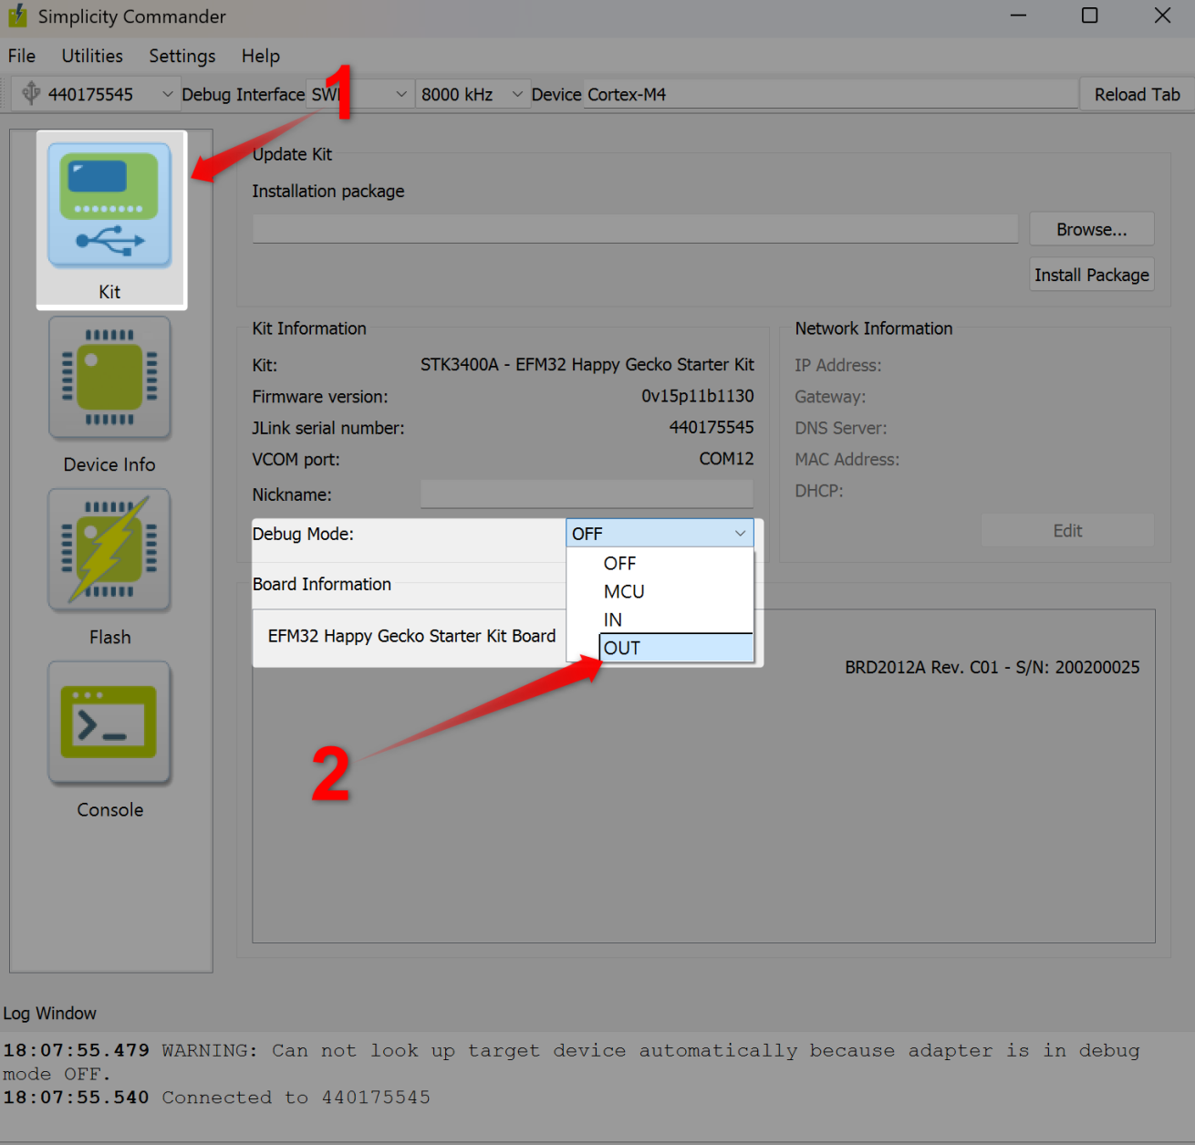Screen dimensions: 1195x1145
Task: Open the File menu
Action: (22, 57)
